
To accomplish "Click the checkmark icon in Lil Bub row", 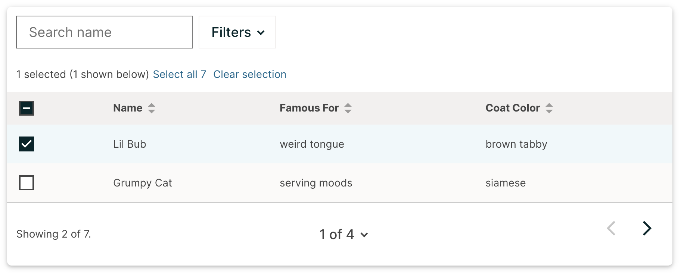I will (27, 144).
